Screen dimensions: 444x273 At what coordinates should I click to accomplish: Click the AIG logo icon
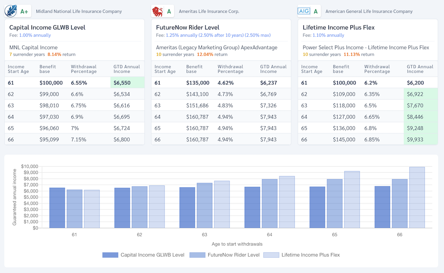[304, 11]
